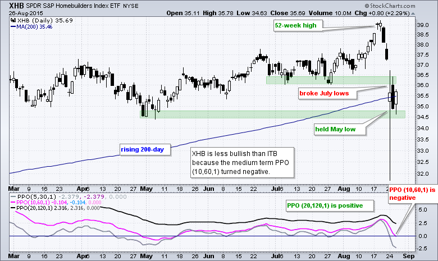Click the PPO(20,120,1) black legend entry
The image size is (438, 261).
click(x=55, y=208)
